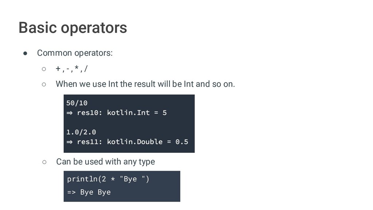
Task: Click the "Basic operators" slide title
Action: [x=73, y=28]
